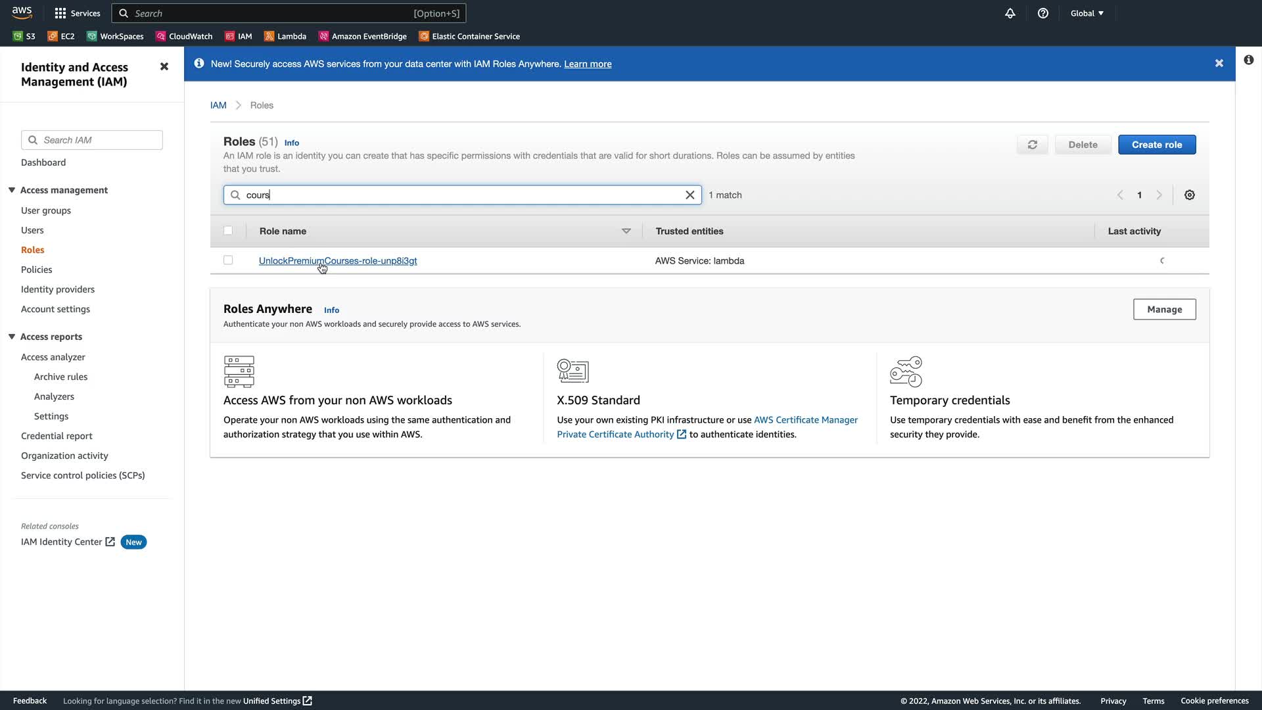This screenshot has width=1262, height=710.
Task: Check the UnlockPremiumCourses role checkbox
Action: click(x=228, y=260)
